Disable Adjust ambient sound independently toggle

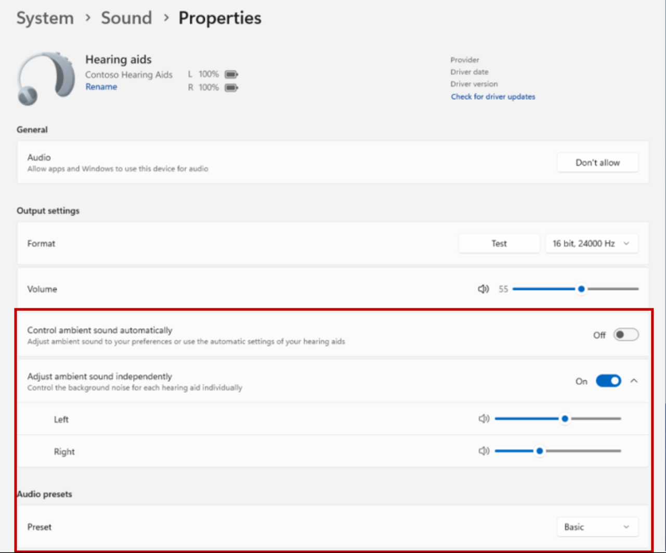[608, 381]
